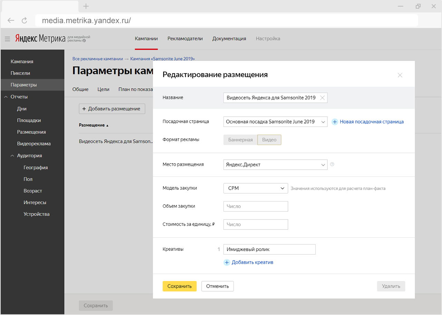The width and height of the screenshot is (442, 315).
Task: Open Устройства under Аудитория
Action: (x=37, y=214)
